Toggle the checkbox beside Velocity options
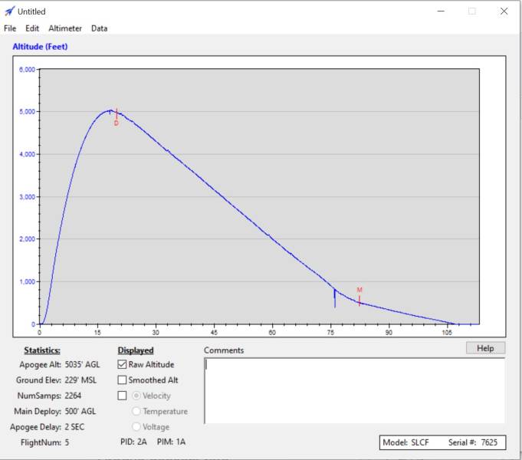 tap(123, 396)
